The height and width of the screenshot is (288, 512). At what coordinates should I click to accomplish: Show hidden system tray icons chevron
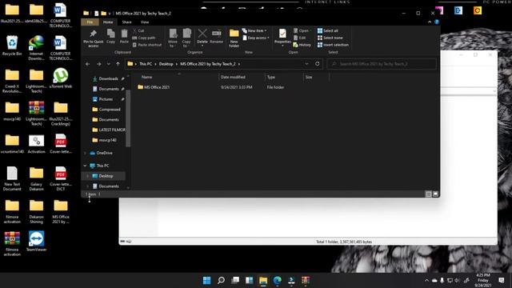pos(426,281)
